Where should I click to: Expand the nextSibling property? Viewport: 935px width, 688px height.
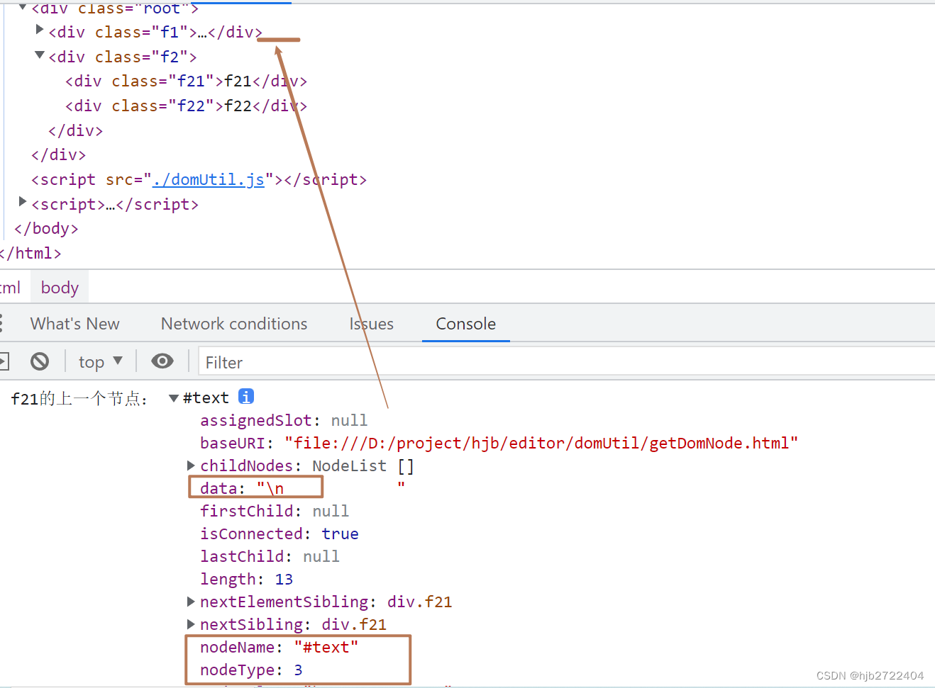tap(191, 624)
